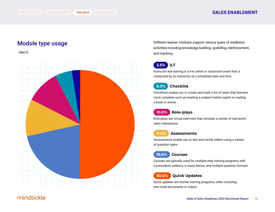Select THE DATA tab

click(x=83, y=13)
